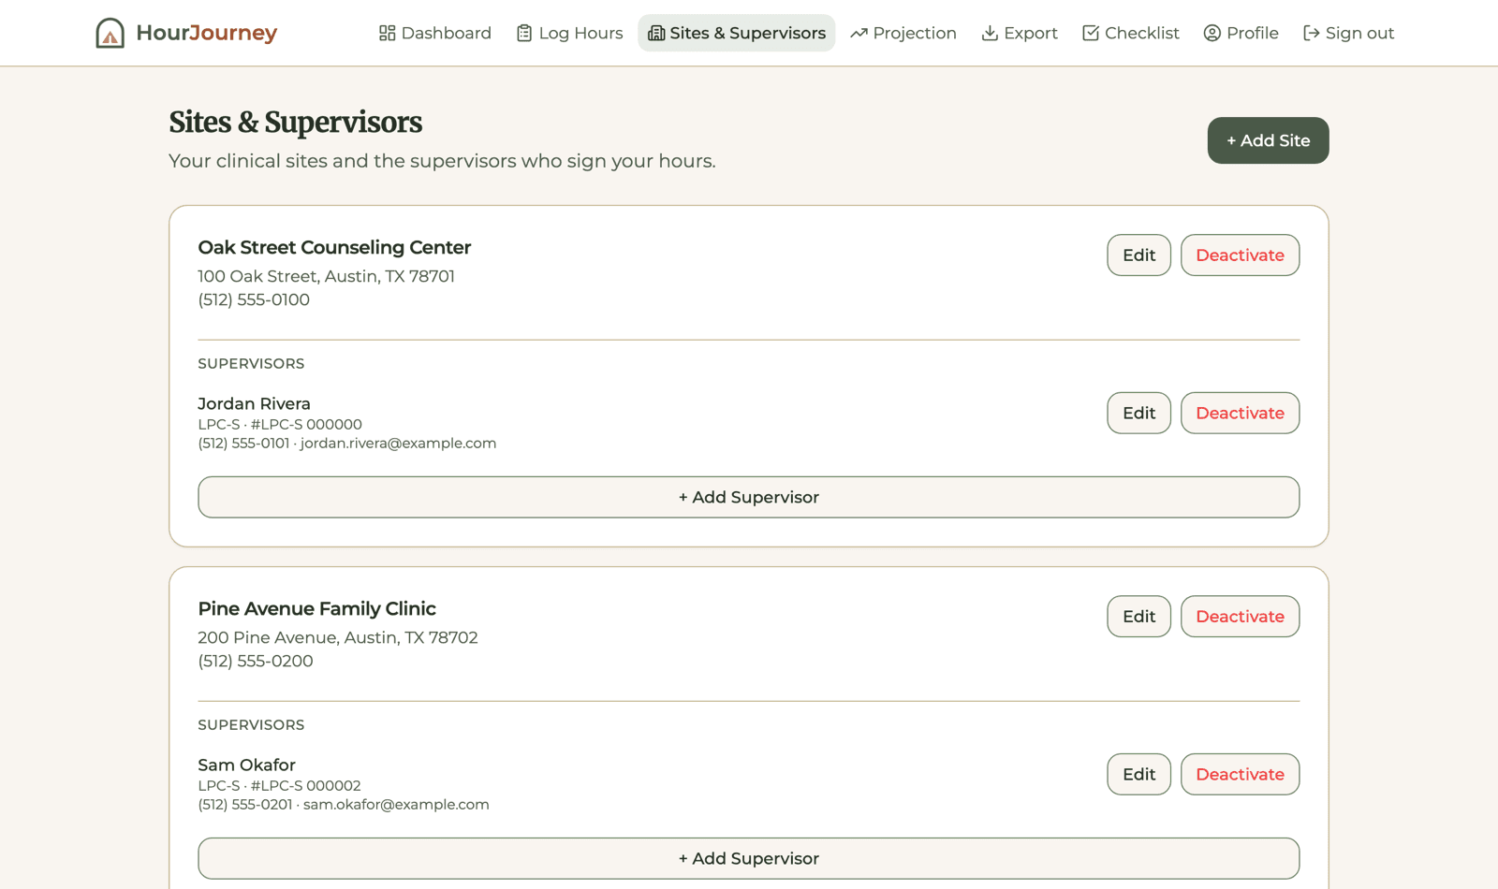Click the HourJourney brand name
Screen dimensions: 1498x889
coord(206,33)
